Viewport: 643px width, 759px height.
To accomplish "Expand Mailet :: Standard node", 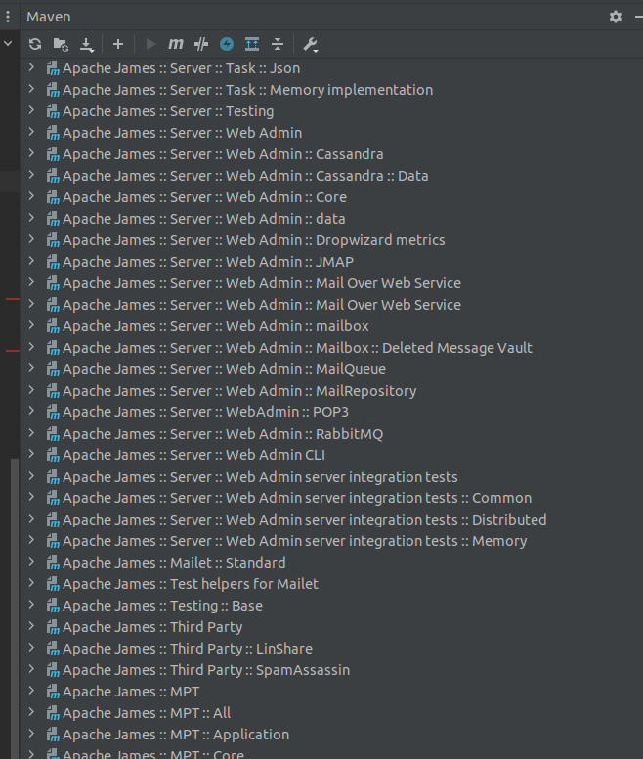I will pyautogui.click(x=31, y=562).
